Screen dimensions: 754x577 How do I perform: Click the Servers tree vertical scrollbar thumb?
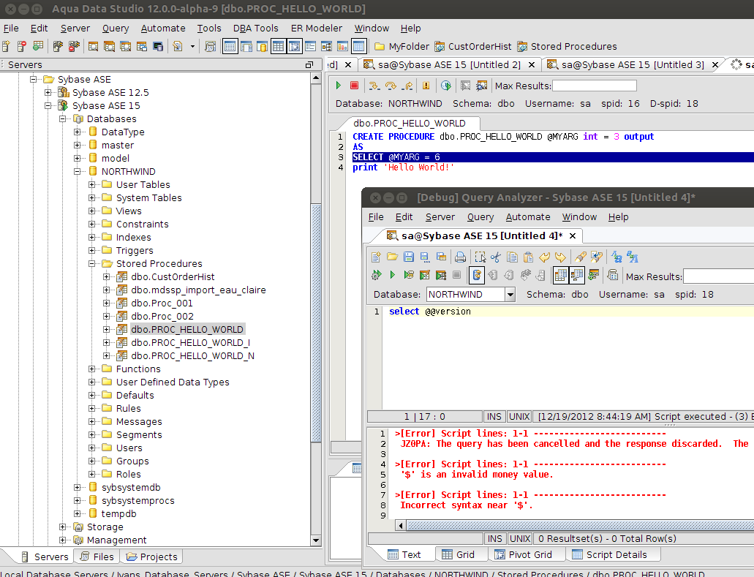pos(316,323)
